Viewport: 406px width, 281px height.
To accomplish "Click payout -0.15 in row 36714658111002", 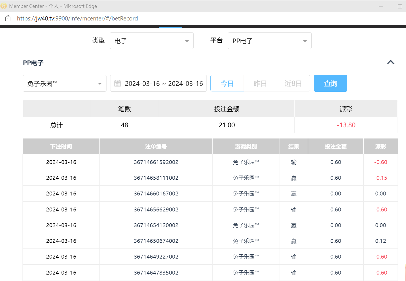I will click(x=381, y=178).
